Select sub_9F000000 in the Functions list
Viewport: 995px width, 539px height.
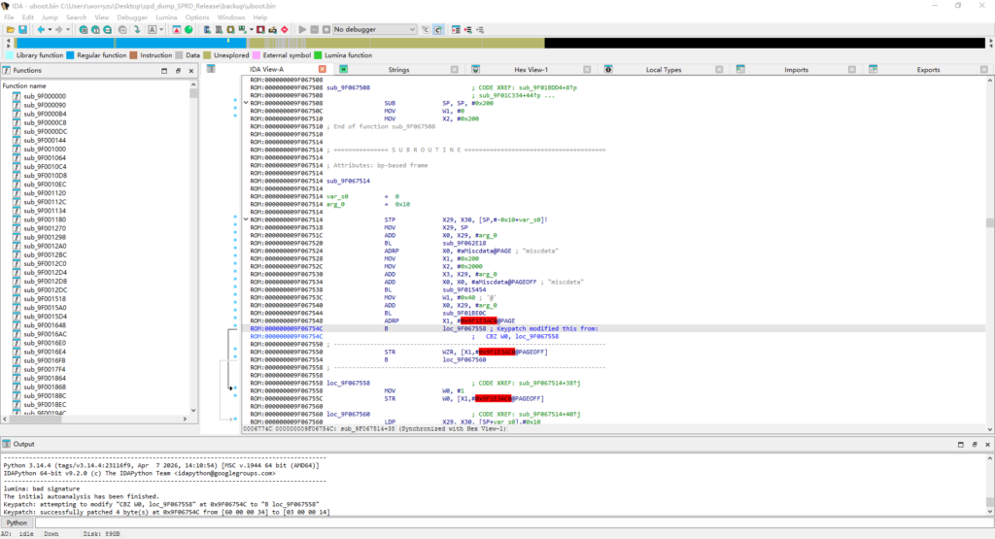pos(45,96)
